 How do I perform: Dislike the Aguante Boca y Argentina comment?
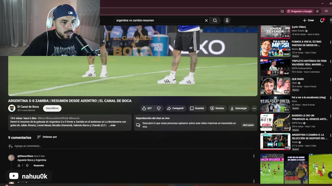coord(27,166)
